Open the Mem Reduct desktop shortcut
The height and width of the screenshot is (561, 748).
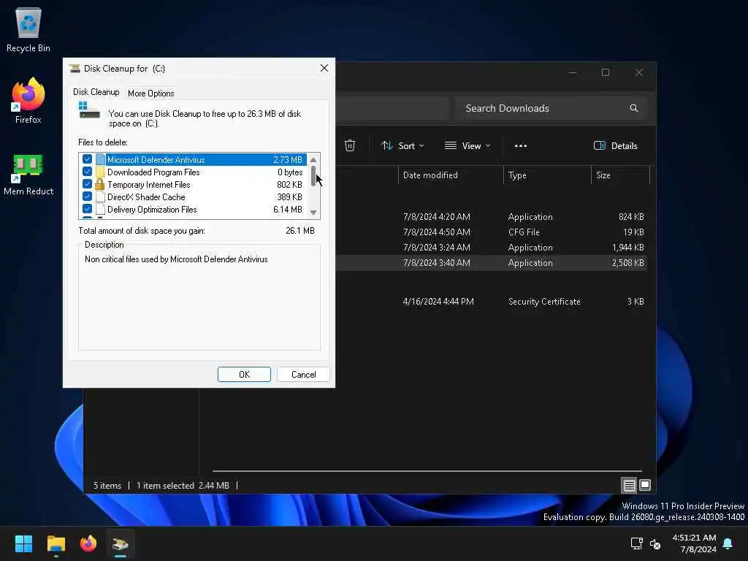tap(28, 174)
